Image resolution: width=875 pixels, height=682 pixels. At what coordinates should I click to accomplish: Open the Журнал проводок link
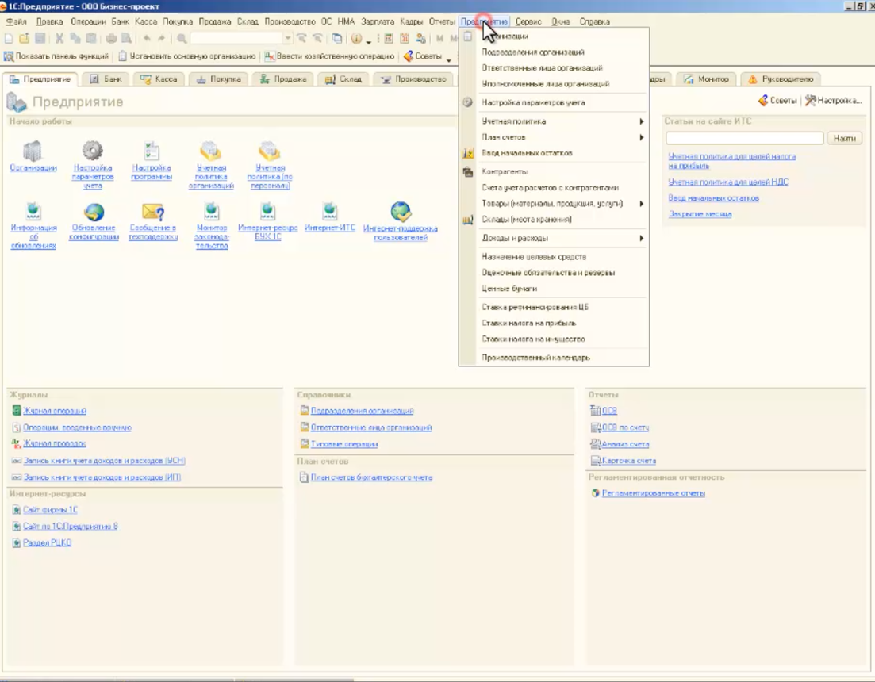point(55,444)
